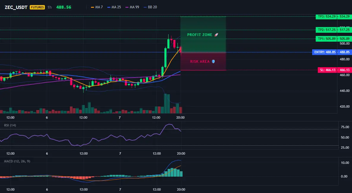352x193 pixels.
Task: Click the PROFIT ZONE text
Action: pyautogui.click(x=199, y=34)
